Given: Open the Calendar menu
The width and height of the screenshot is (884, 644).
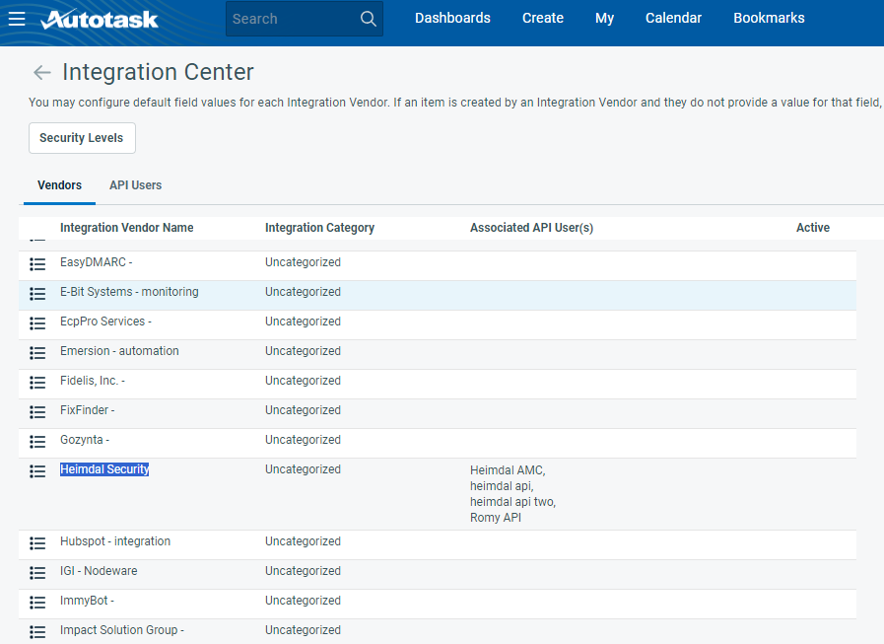Looking at the screenshot, I should pyautogui.click(x=674, y=18).
